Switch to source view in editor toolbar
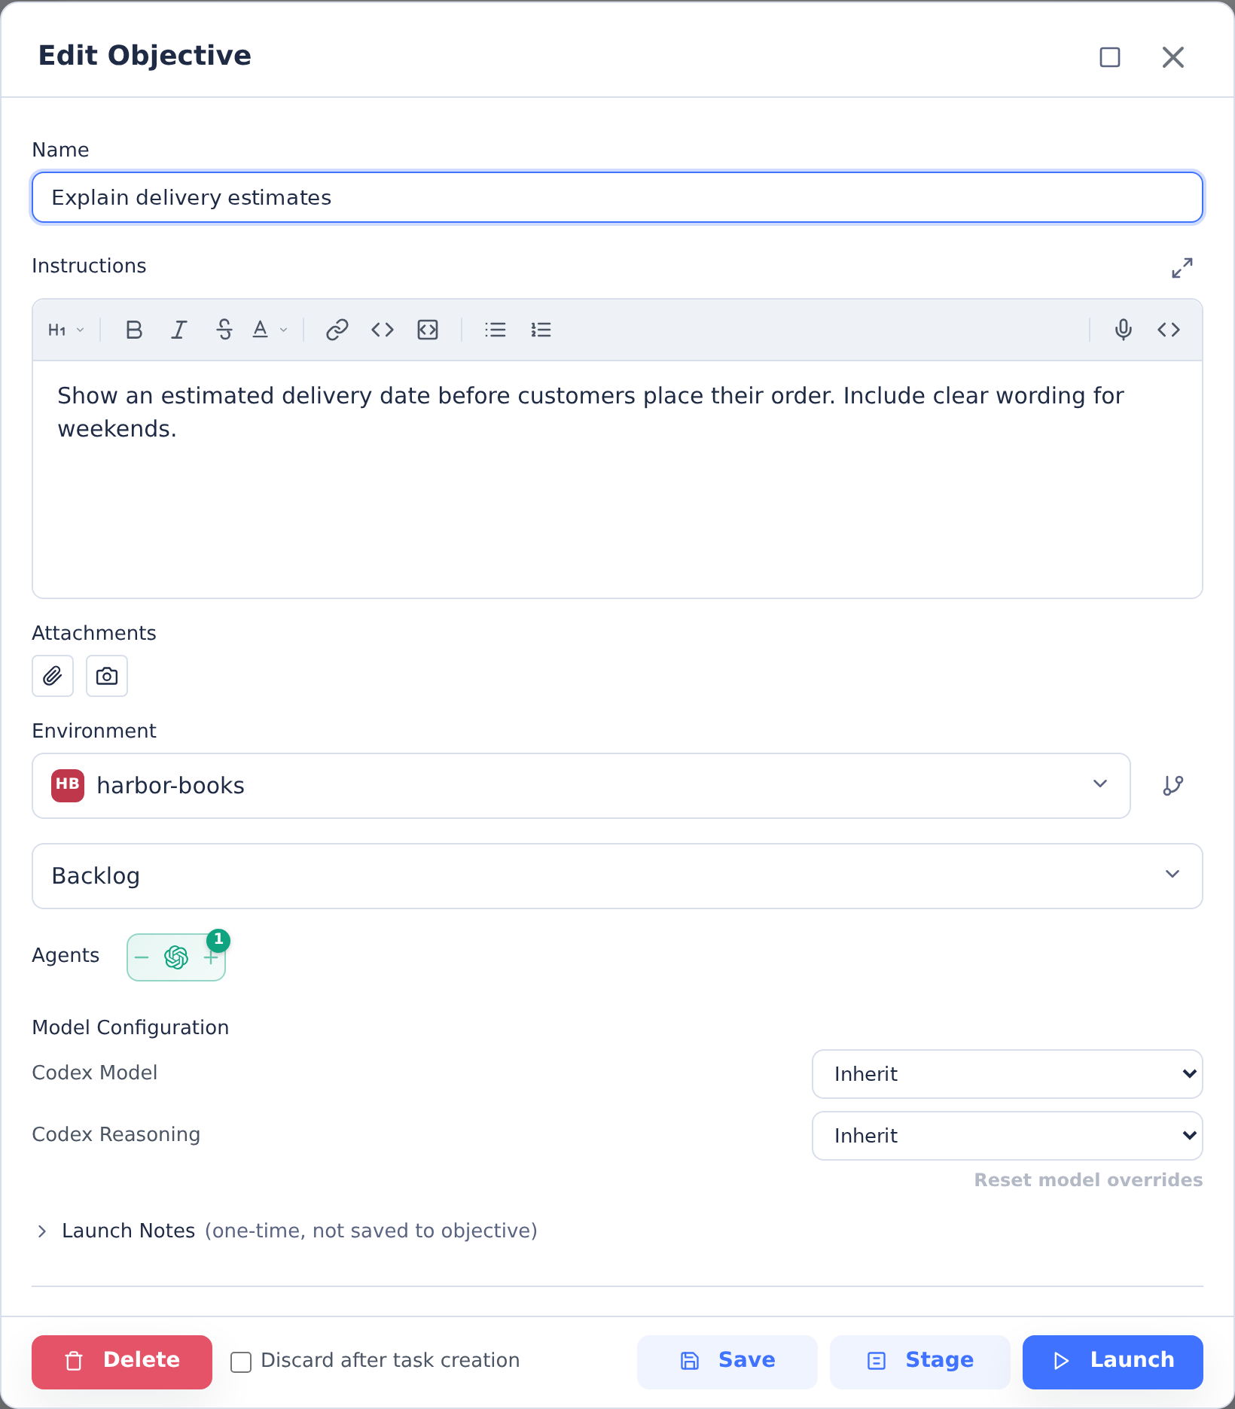 tap(1169, 330)
